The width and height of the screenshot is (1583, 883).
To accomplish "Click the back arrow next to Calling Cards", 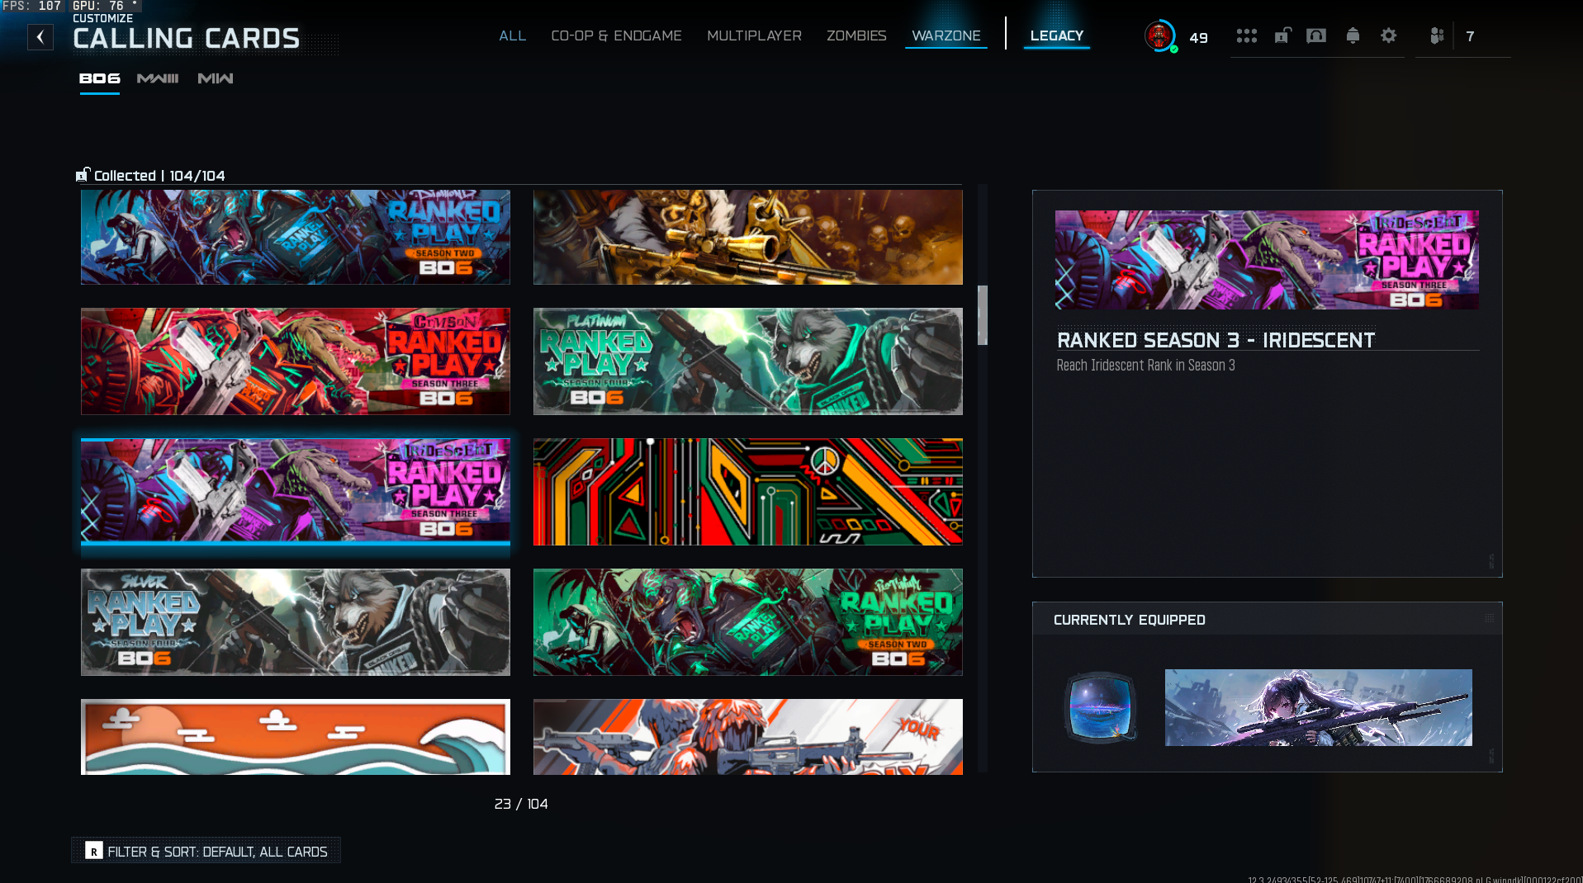I will click(x=40, y=37).
